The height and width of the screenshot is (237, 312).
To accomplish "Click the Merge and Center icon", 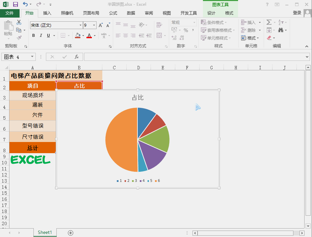I will (159, 35).
